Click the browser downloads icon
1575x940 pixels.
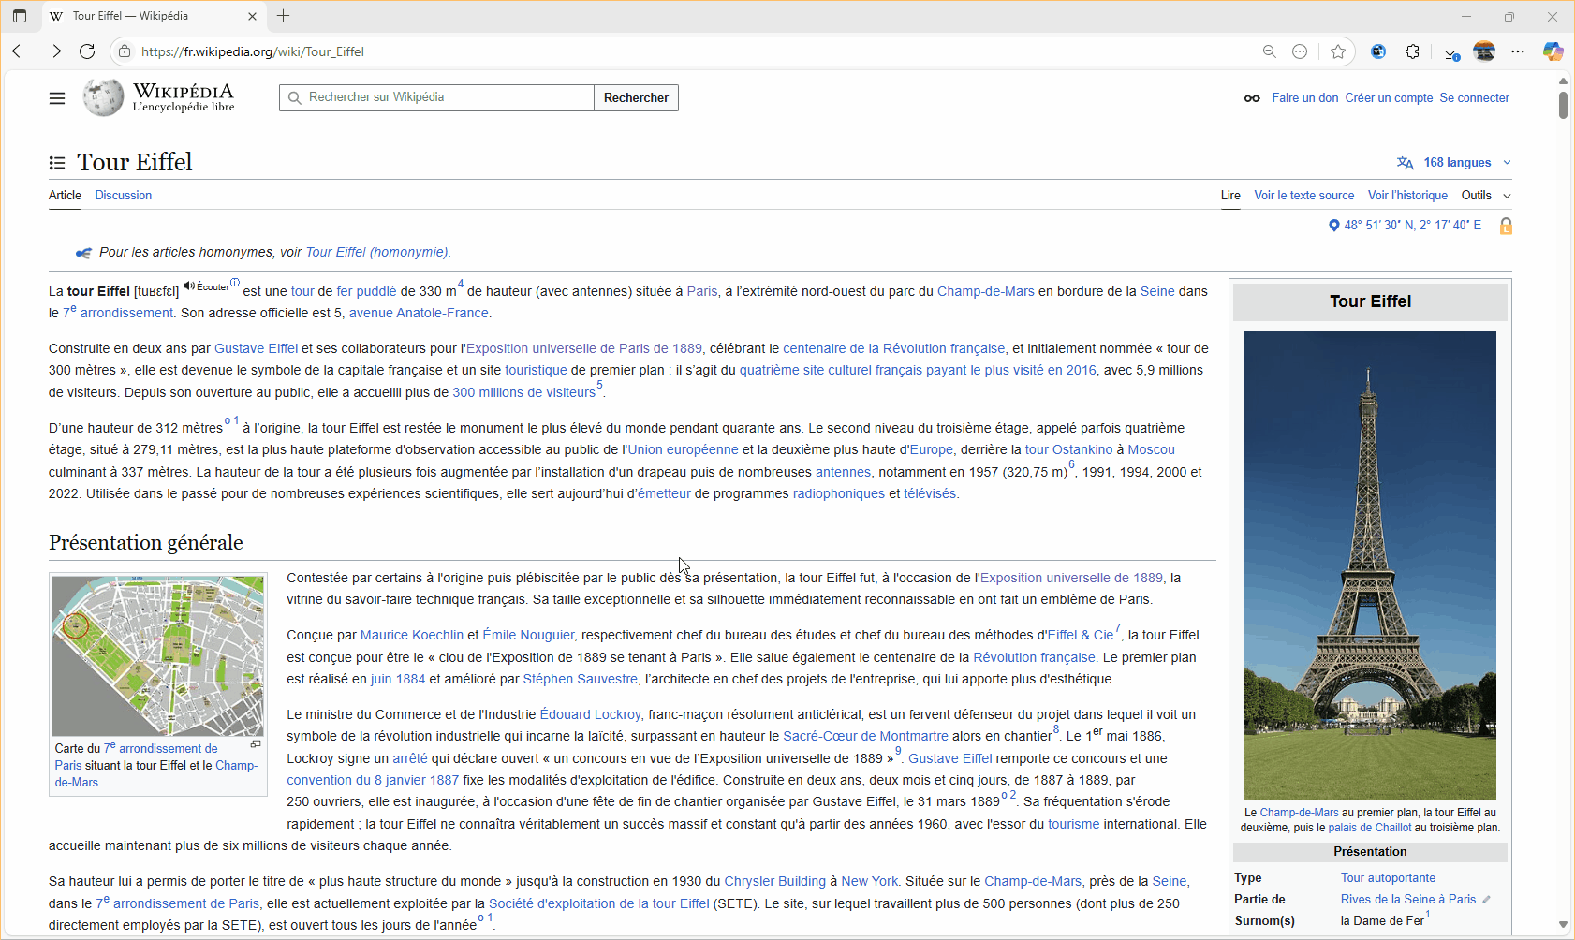1450,51
